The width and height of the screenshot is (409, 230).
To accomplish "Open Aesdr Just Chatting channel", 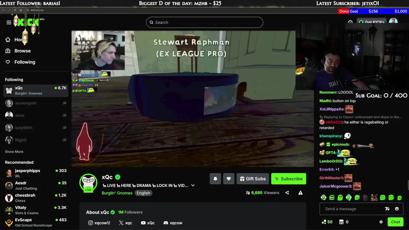I will pos(36,186).
